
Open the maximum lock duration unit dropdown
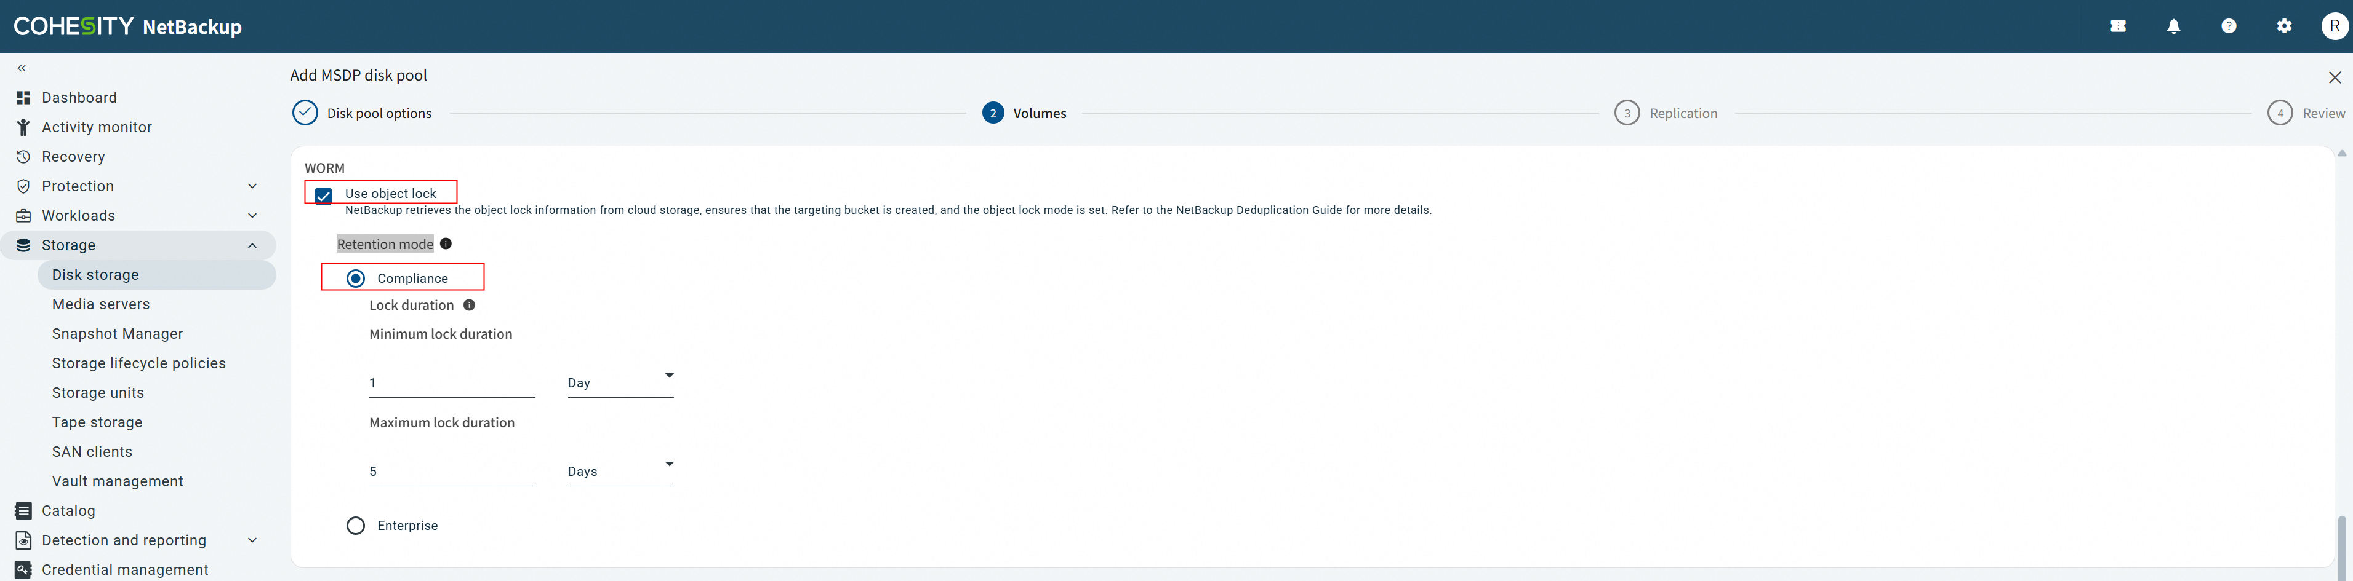[620, 470]
